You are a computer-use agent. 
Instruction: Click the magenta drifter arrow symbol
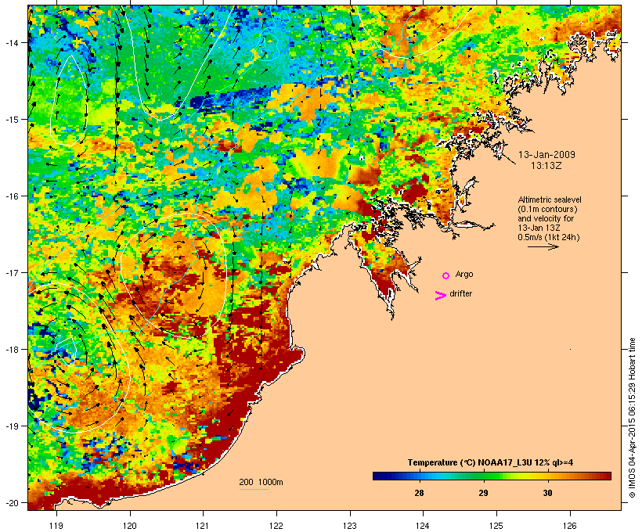tap(441, 296)
